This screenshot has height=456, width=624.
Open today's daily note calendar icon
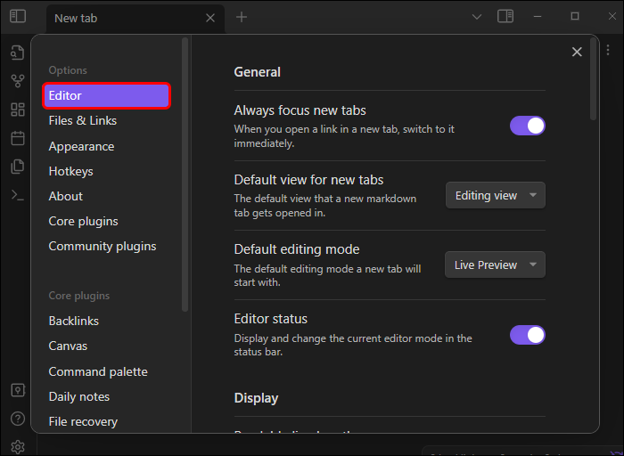click(18, 138)
